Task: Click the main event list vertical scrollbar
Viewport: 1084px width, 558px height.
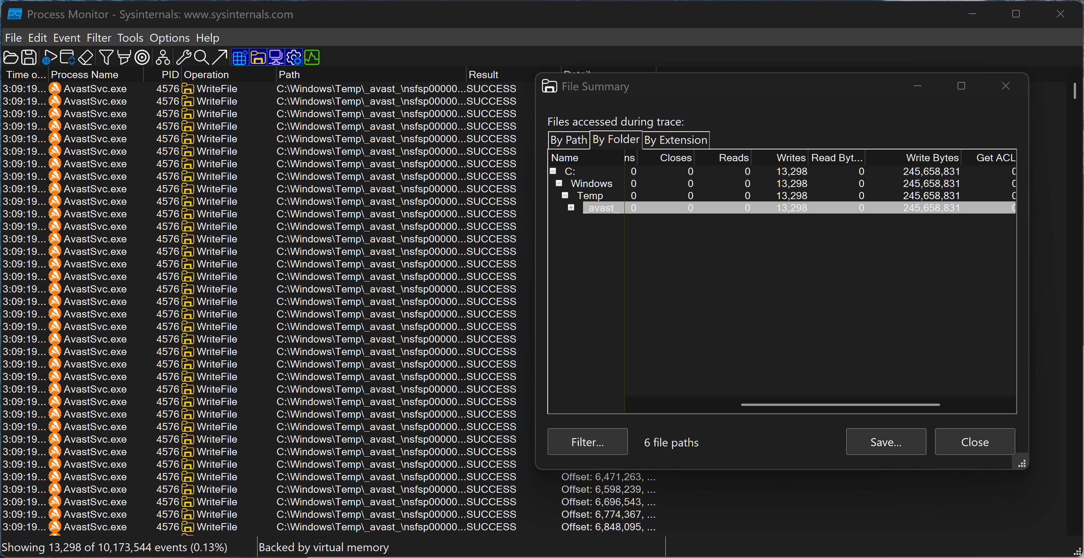Action: click(1075, 91)
